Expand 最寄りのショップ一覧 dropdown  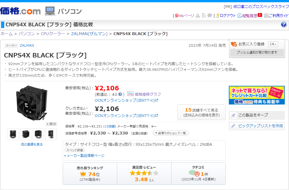click(x=171, y=133)
